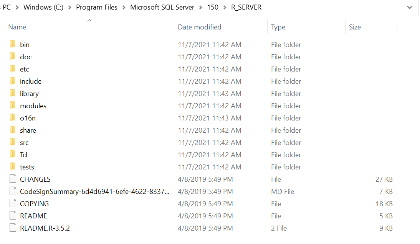Navigate to Program Files breadcrumb
The height and width of the screenshot is (244, 420).
(x=97, y=7)
